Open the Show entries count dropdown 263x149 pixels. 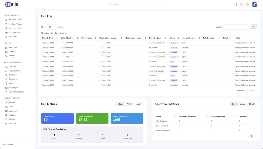coord(52,27)
